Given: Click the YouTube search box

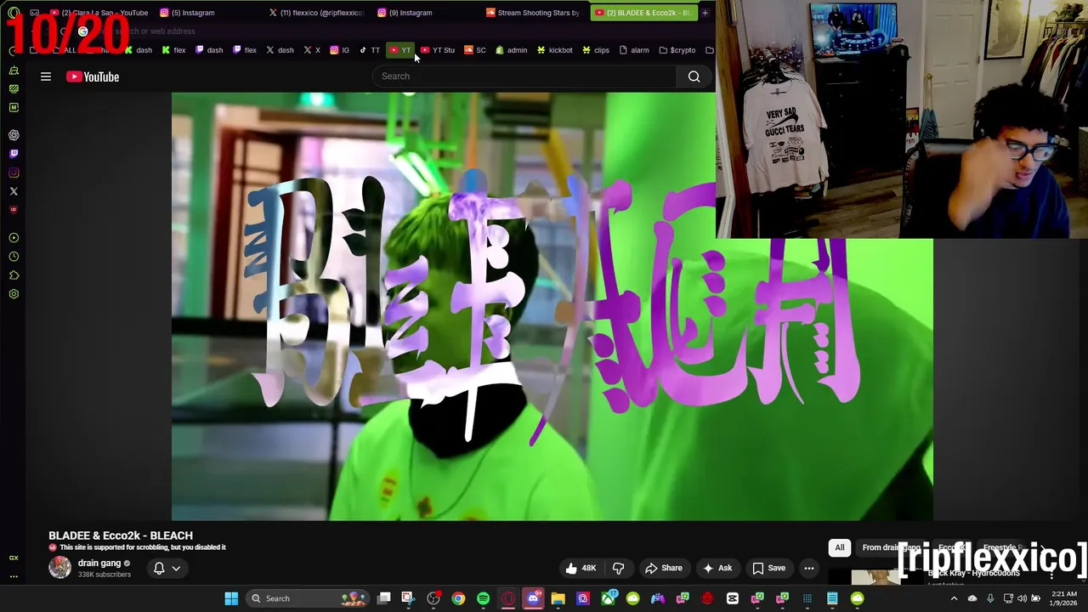Looking at the screenshot, I should coord(524,76).
